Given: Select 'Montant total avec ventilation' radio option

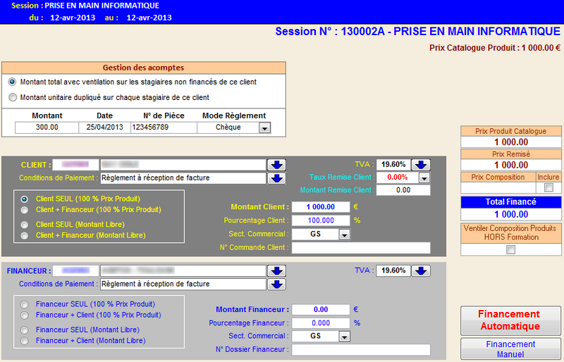Looking at the screenshot, I should [12, 82].
